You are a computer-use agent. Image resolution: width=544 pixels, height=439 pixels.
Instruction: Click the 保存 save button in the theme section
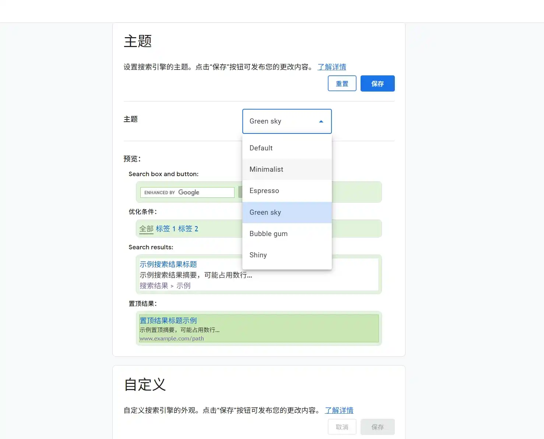378,83
